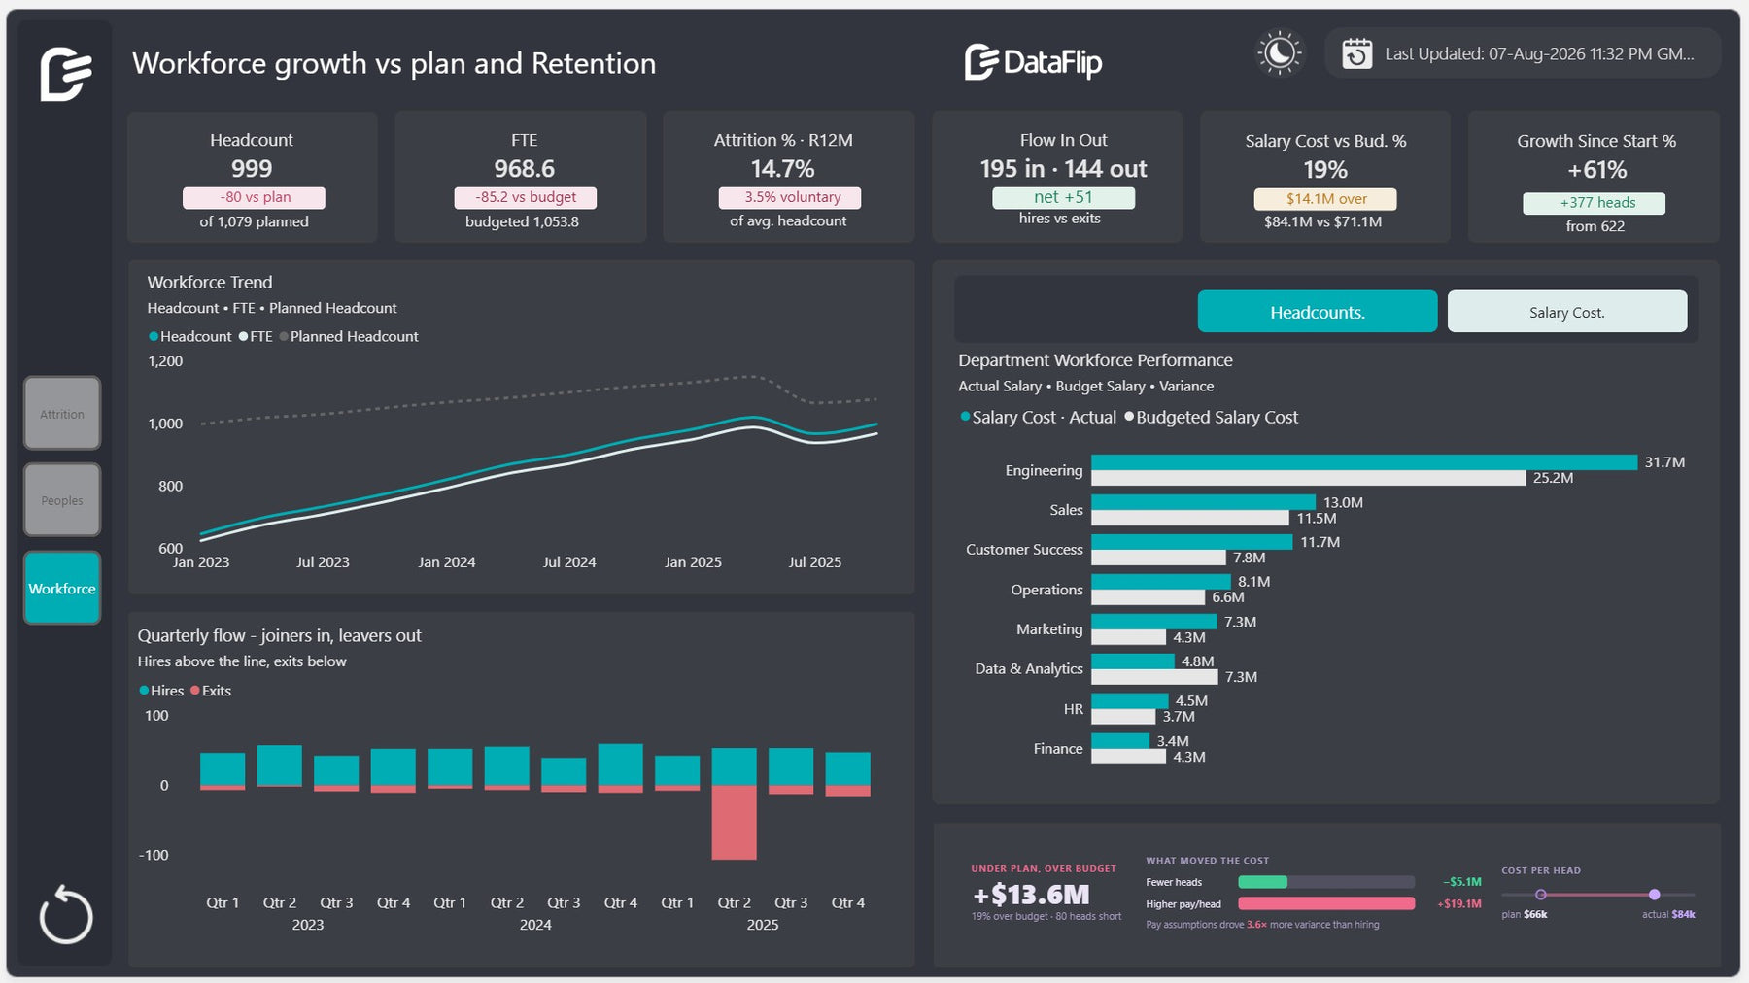The height and width of the screenshot is (983, 1749).
Task: Click the Flow In Out KPI card
Action: [1057, 178]
